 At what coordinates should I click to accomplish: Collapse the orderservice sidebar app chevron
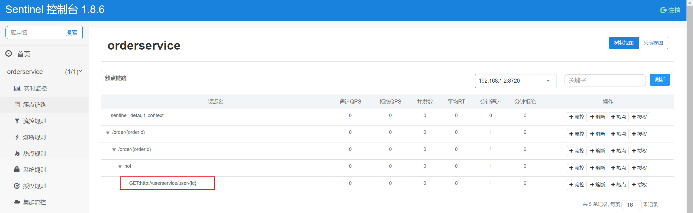tap(80, 71)
